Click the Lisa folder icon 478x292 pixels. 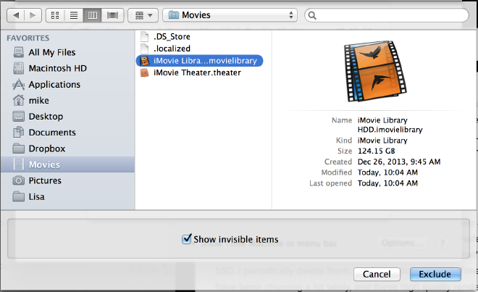click(19, 196)
